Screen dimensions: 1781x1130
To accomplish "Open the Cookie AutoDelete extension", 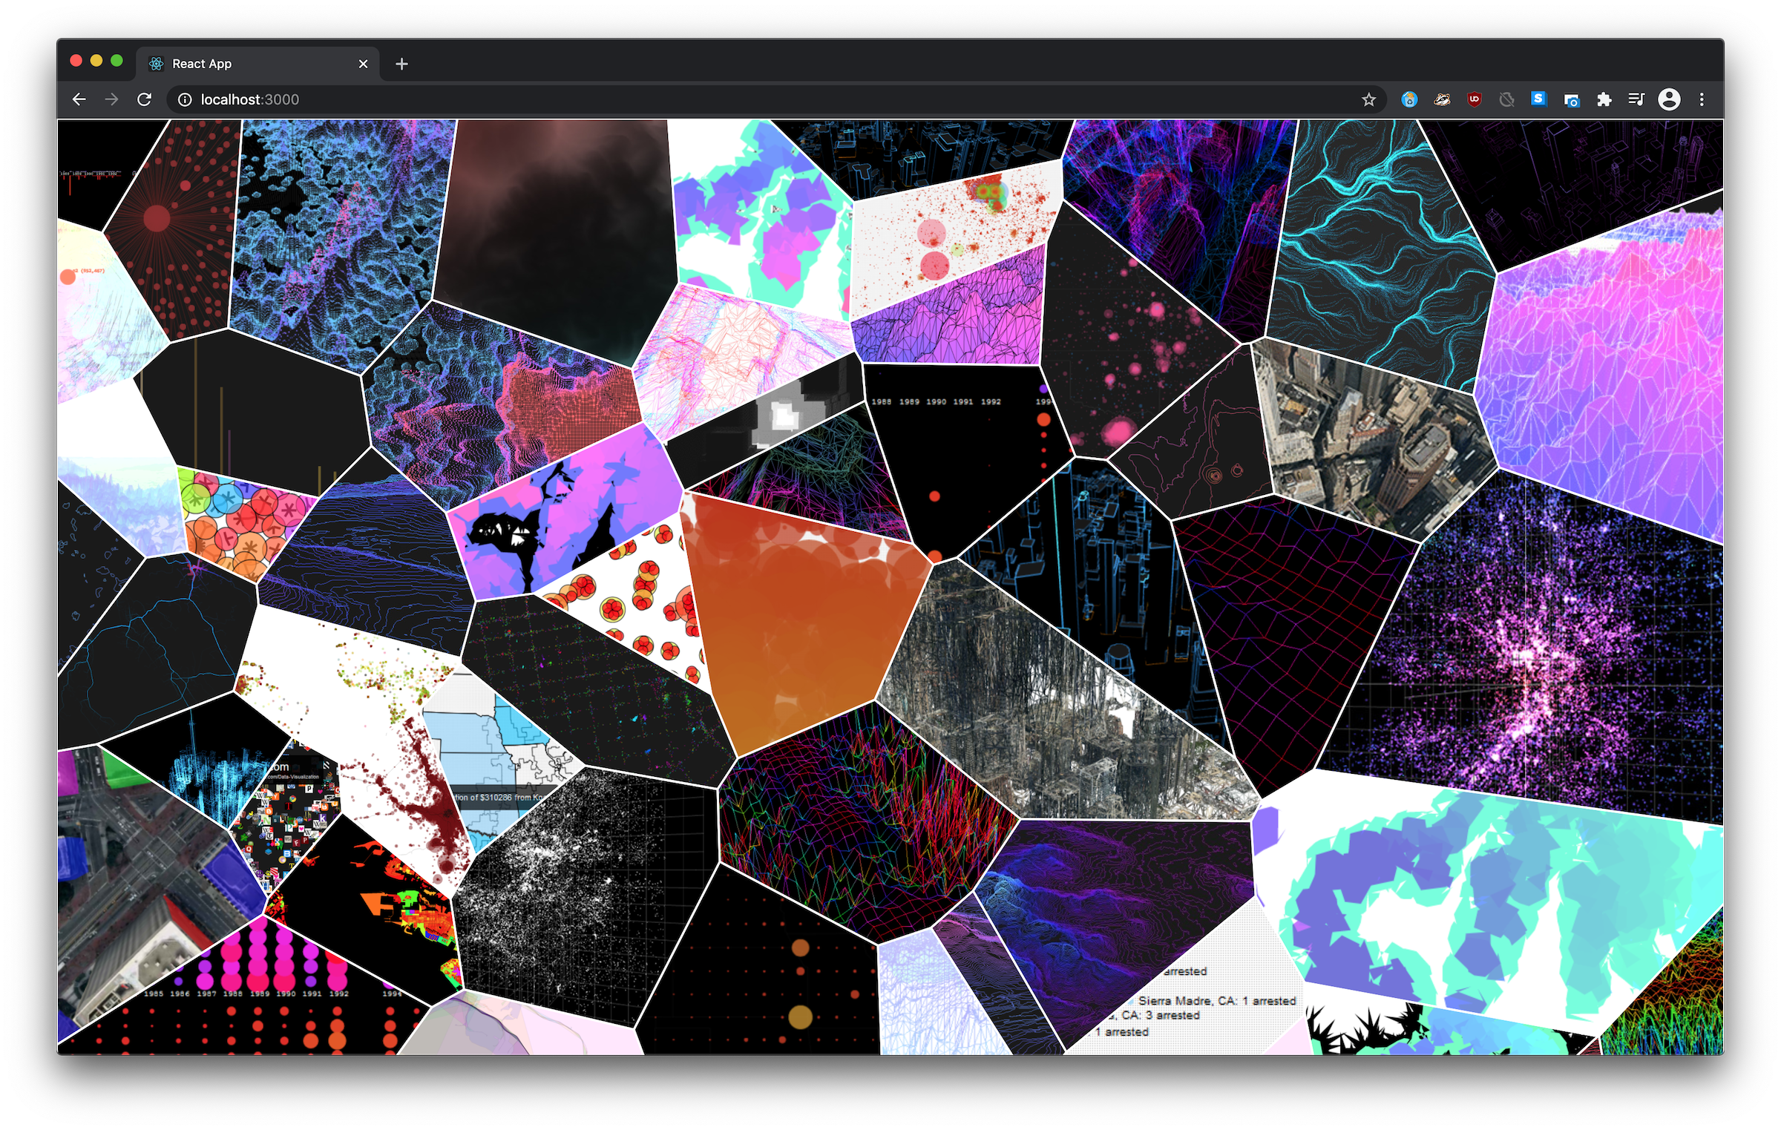I will [1409, 99].
